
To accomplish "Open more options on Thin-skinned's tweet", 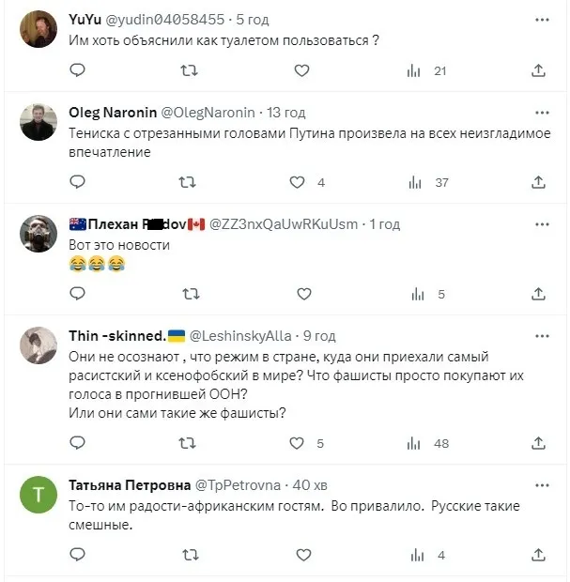I will click(x=543, y=335).
